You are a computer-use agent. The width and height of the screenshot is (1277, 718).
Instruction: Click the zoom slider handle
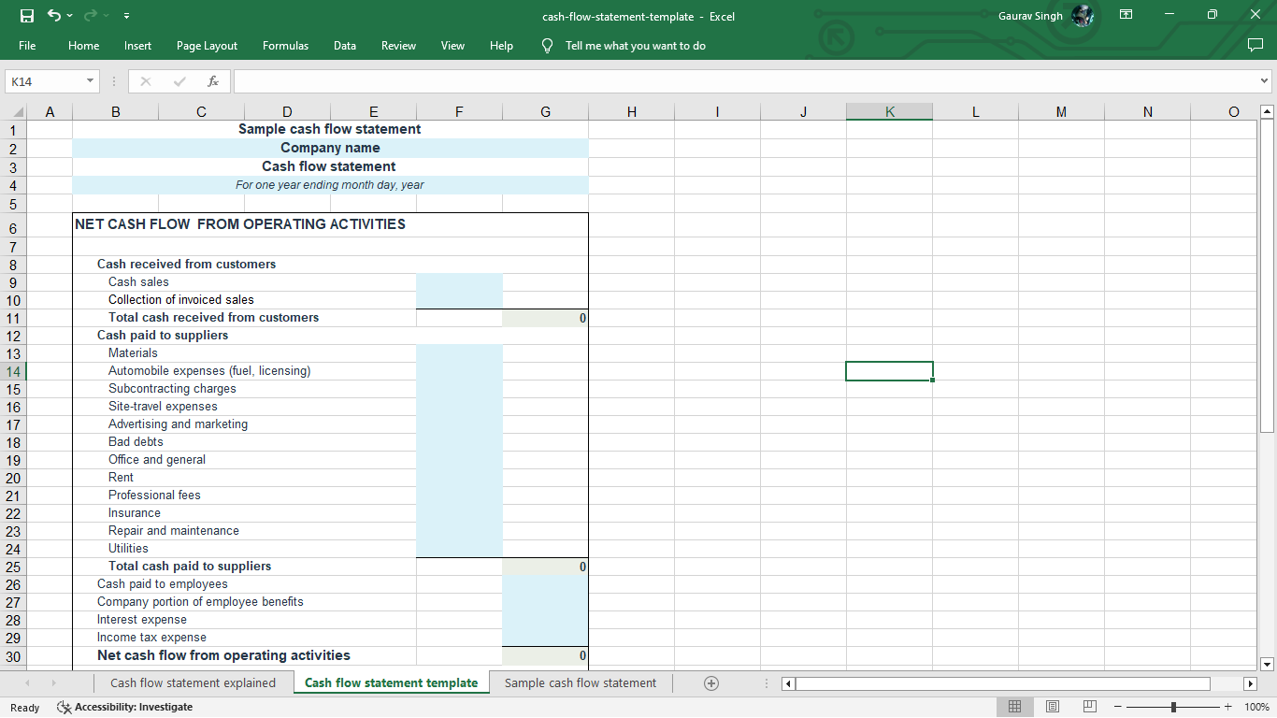1173,707
